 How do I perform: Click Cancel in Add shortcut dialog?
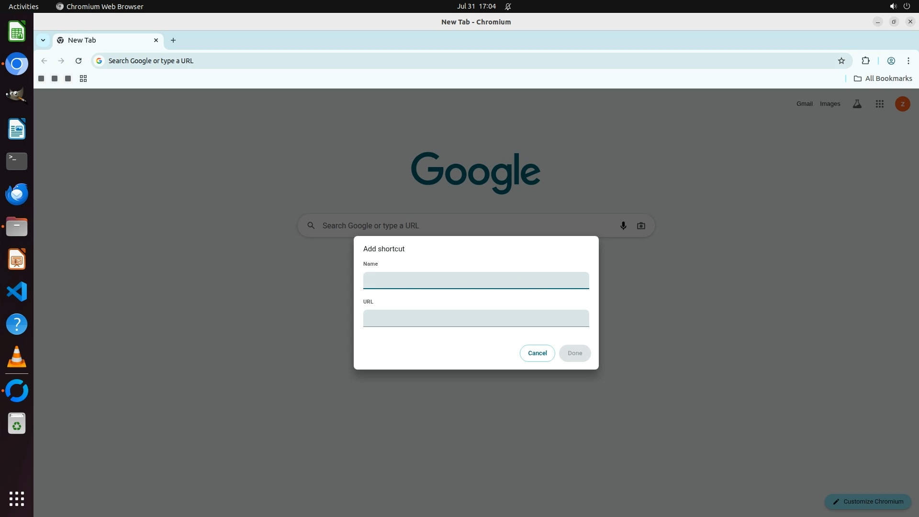537,353
